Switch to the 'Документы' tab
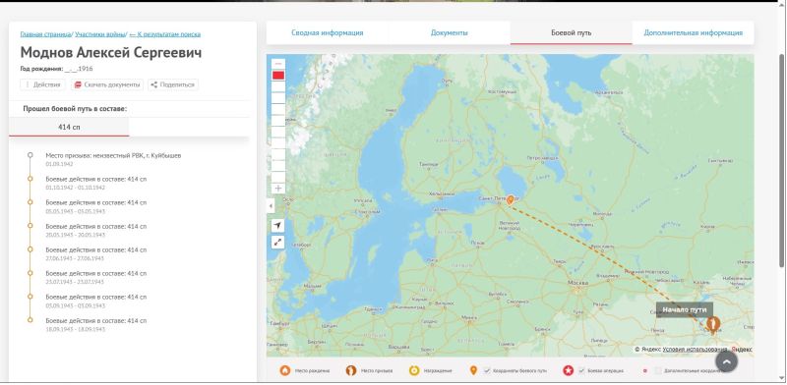Screen dimensions: 787x385 point(450,32)
